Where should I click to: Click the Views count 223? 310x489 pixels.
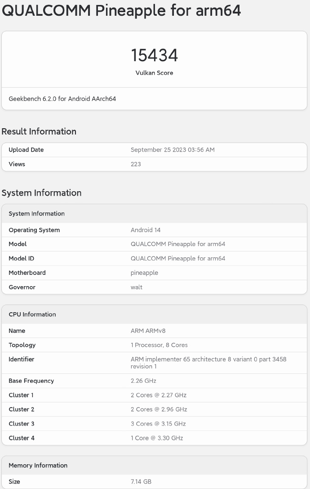tap(136, 164)
